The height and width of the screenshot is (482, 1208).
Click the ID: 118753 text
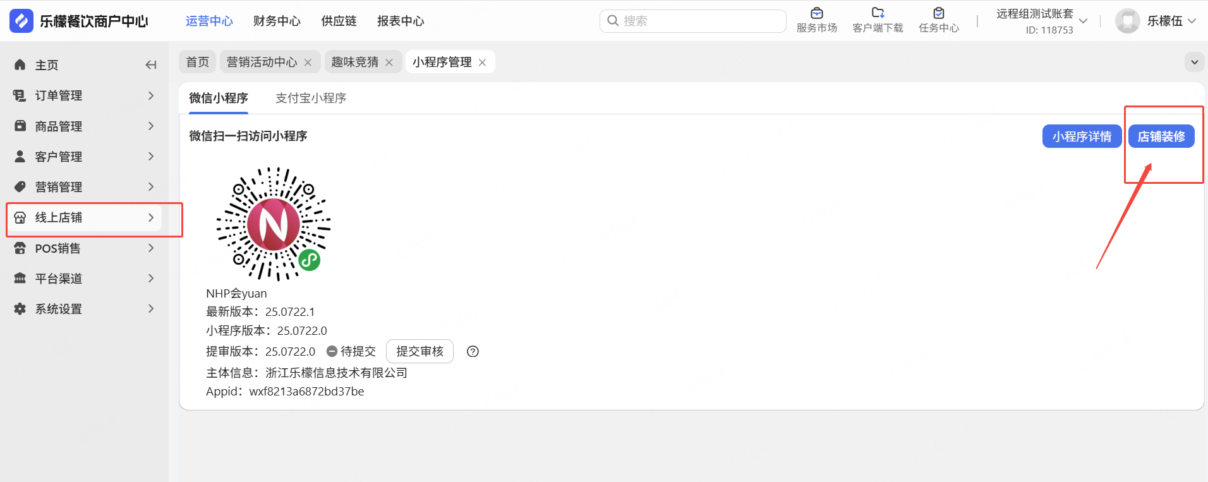[x=1049, y=30]
